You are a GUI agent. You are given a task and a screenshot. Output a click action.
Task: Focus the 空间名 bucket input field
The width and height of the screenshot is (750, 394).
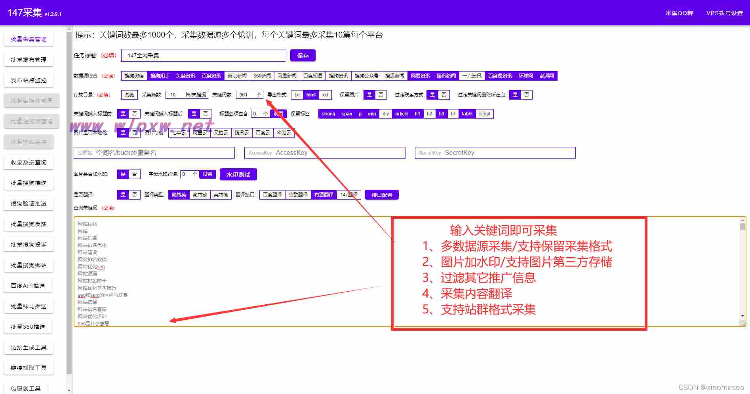[x=154, y=153]
